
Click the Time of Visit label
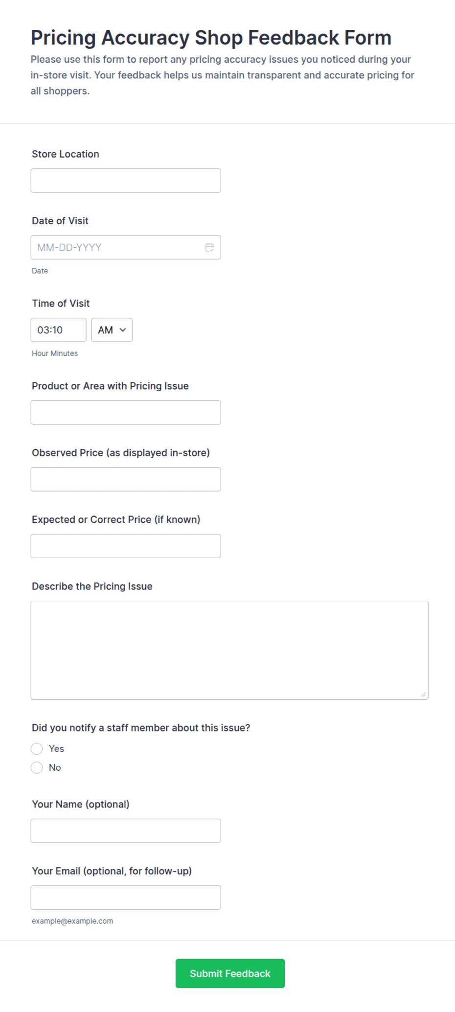pos(61,304)
